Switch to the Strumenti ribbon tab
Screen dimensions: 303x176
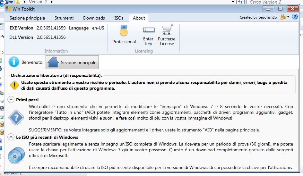pos(64,18)
